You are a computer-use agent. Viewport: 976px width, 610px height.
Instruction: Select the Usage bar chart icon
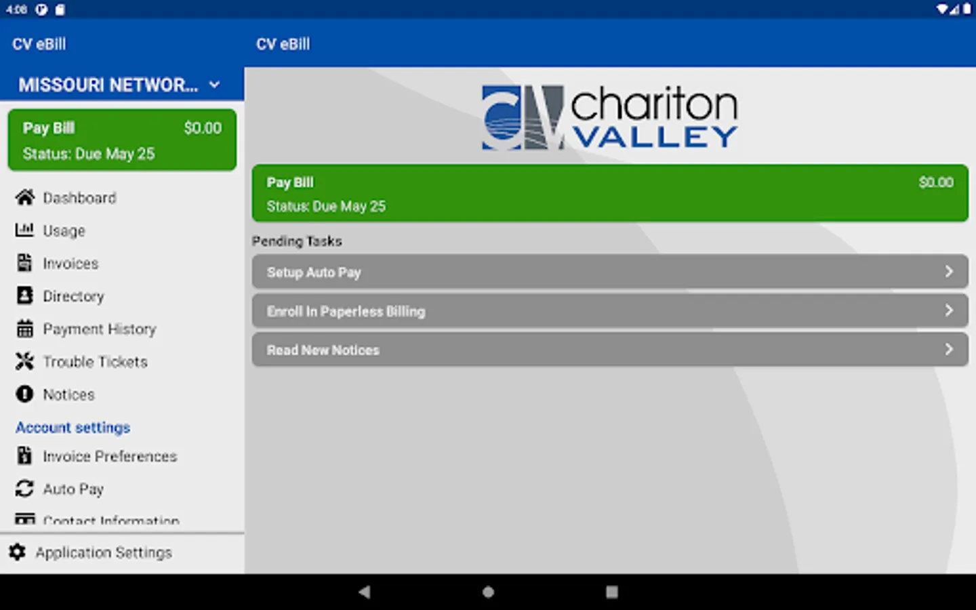24,230
